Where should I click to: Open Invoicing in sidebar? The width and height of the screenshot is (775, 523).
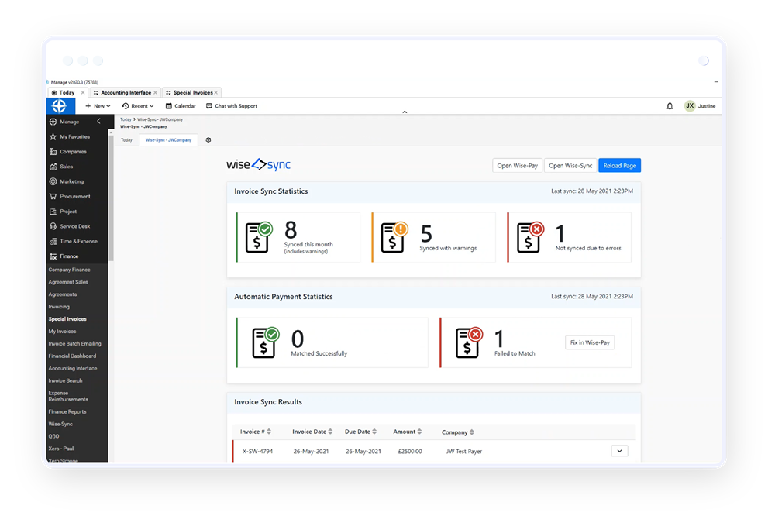[59, 307]
